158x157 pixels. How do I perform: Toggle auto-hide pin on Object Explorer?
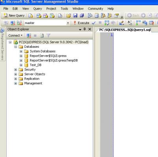coord(85,29)
